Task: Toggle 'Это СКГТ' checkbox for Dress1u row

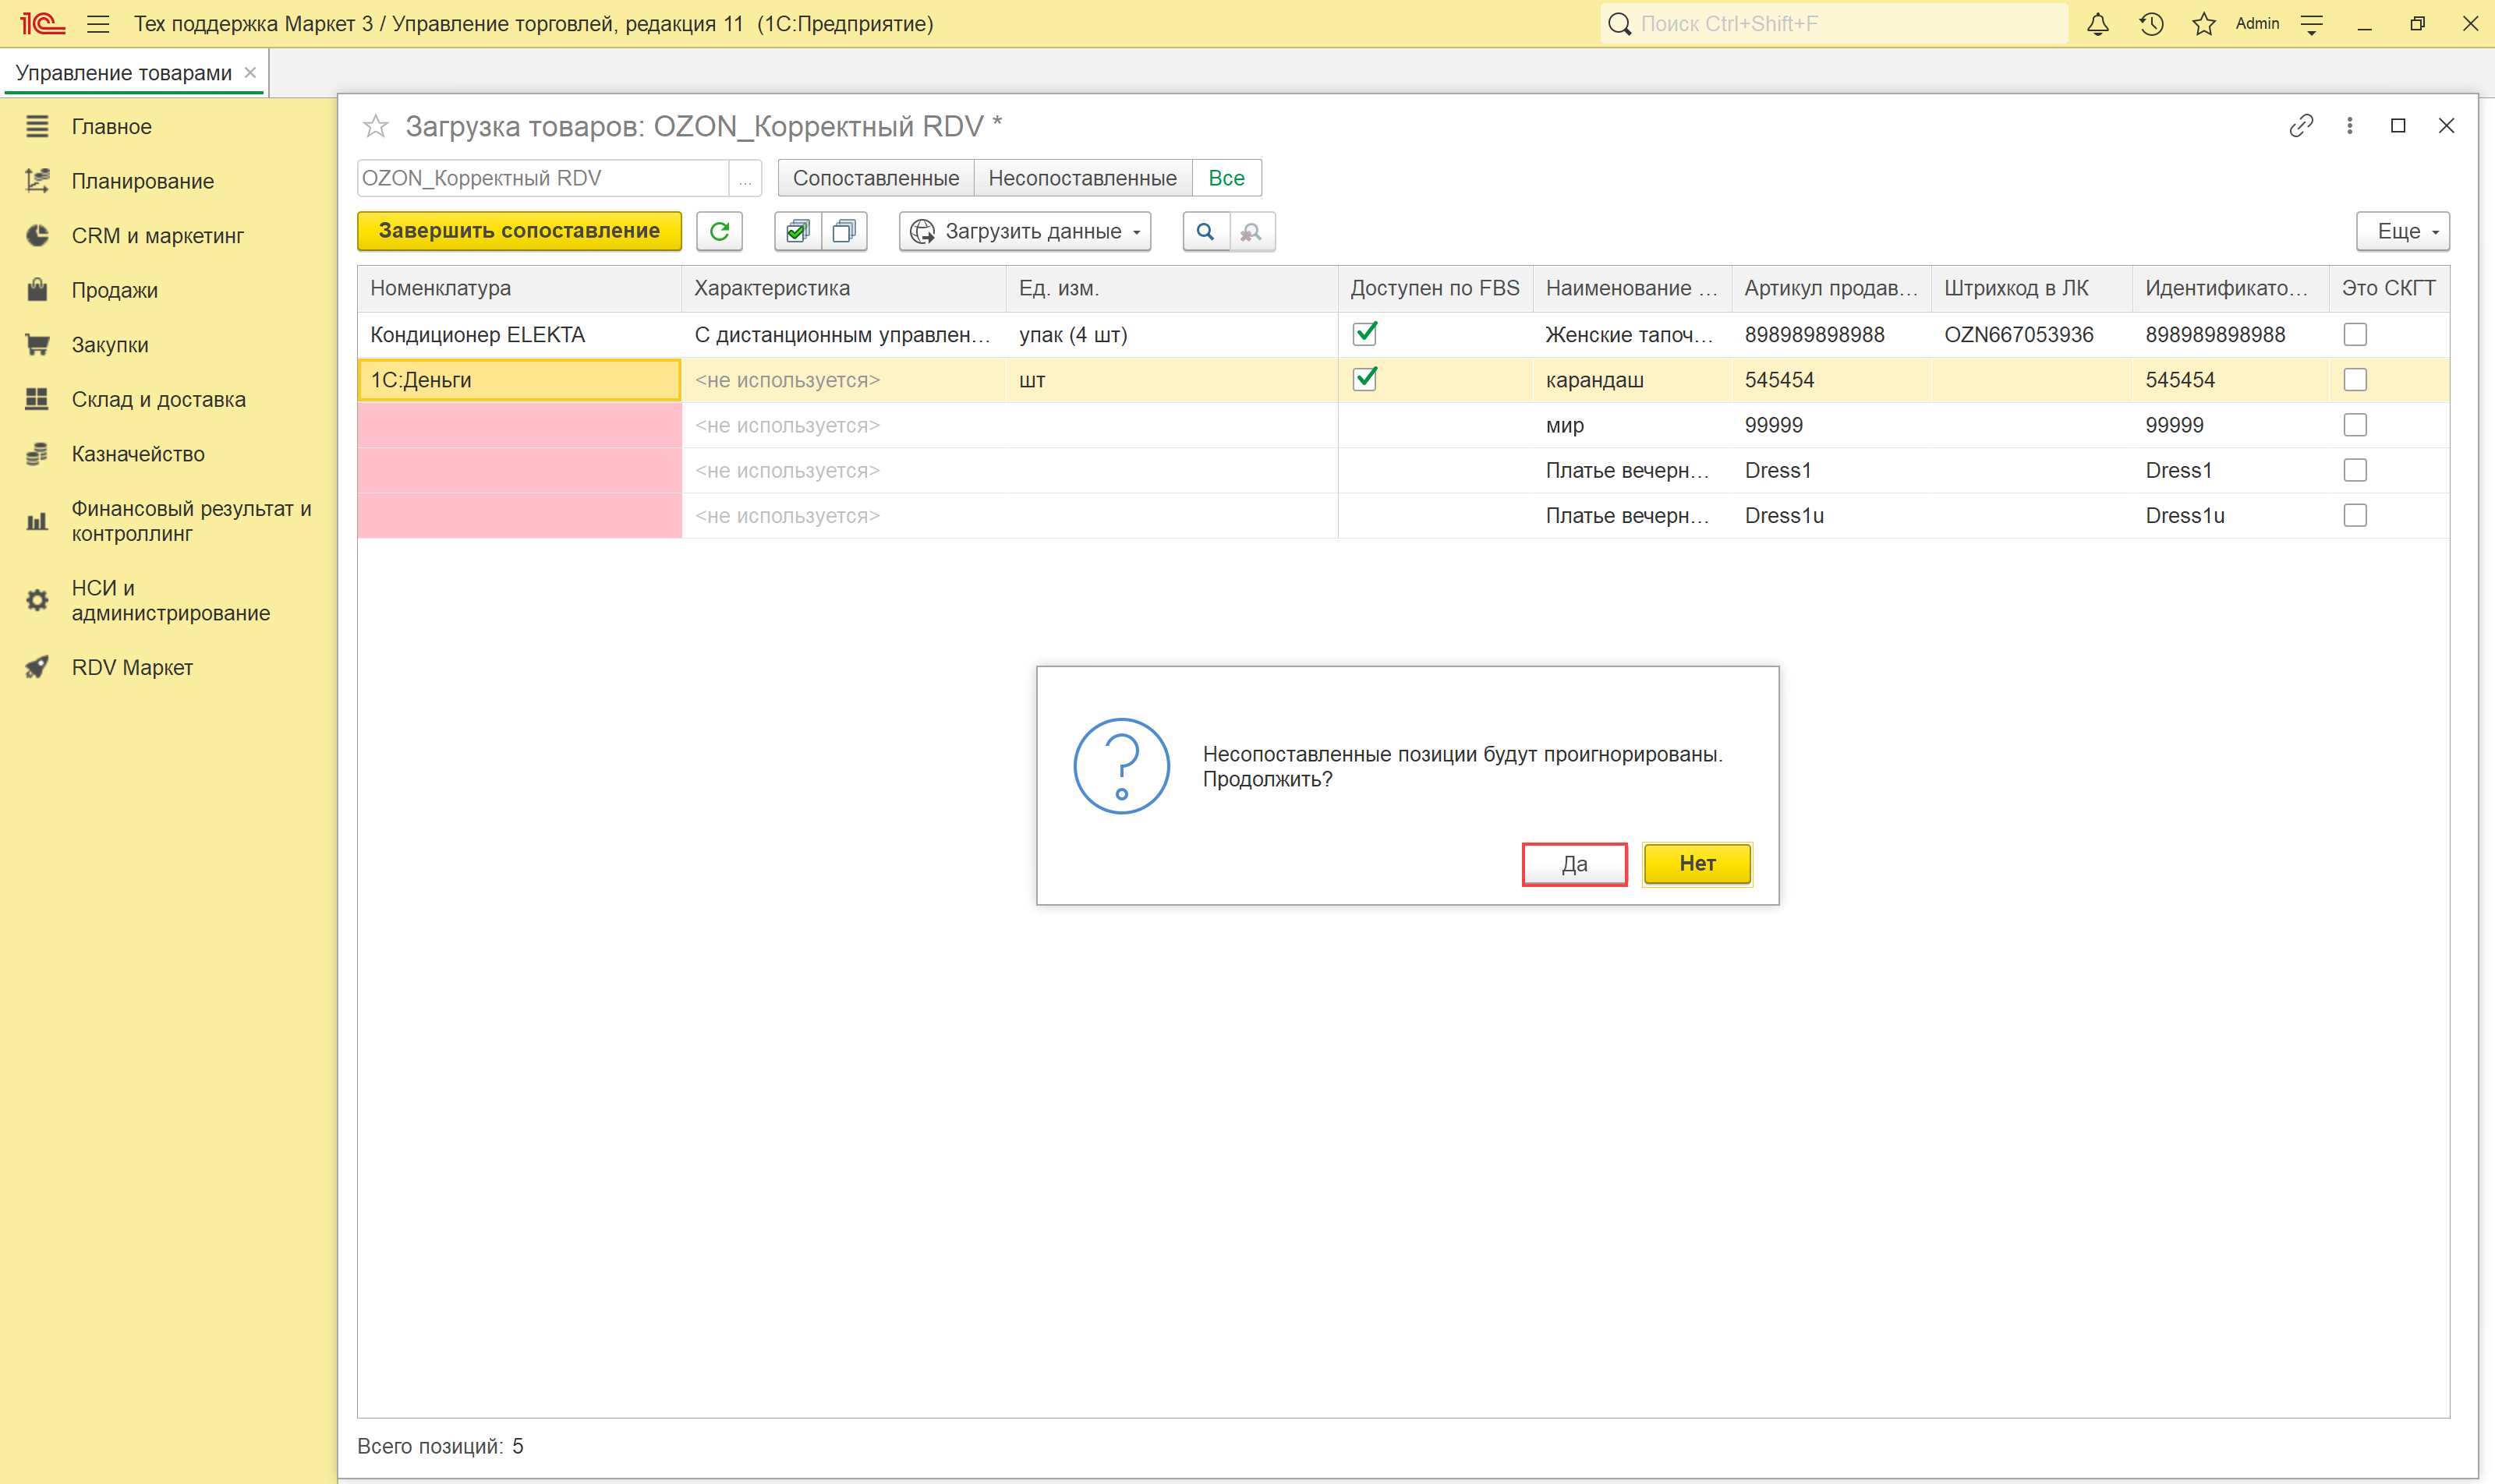Action: click(2354, 515)
